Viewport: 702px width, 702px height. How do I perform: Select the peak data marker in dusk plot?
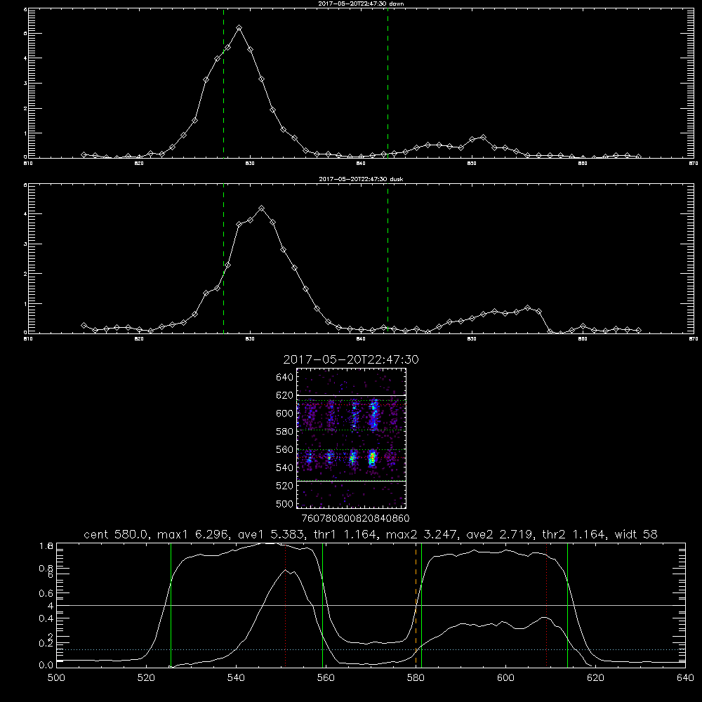point(261,208)
